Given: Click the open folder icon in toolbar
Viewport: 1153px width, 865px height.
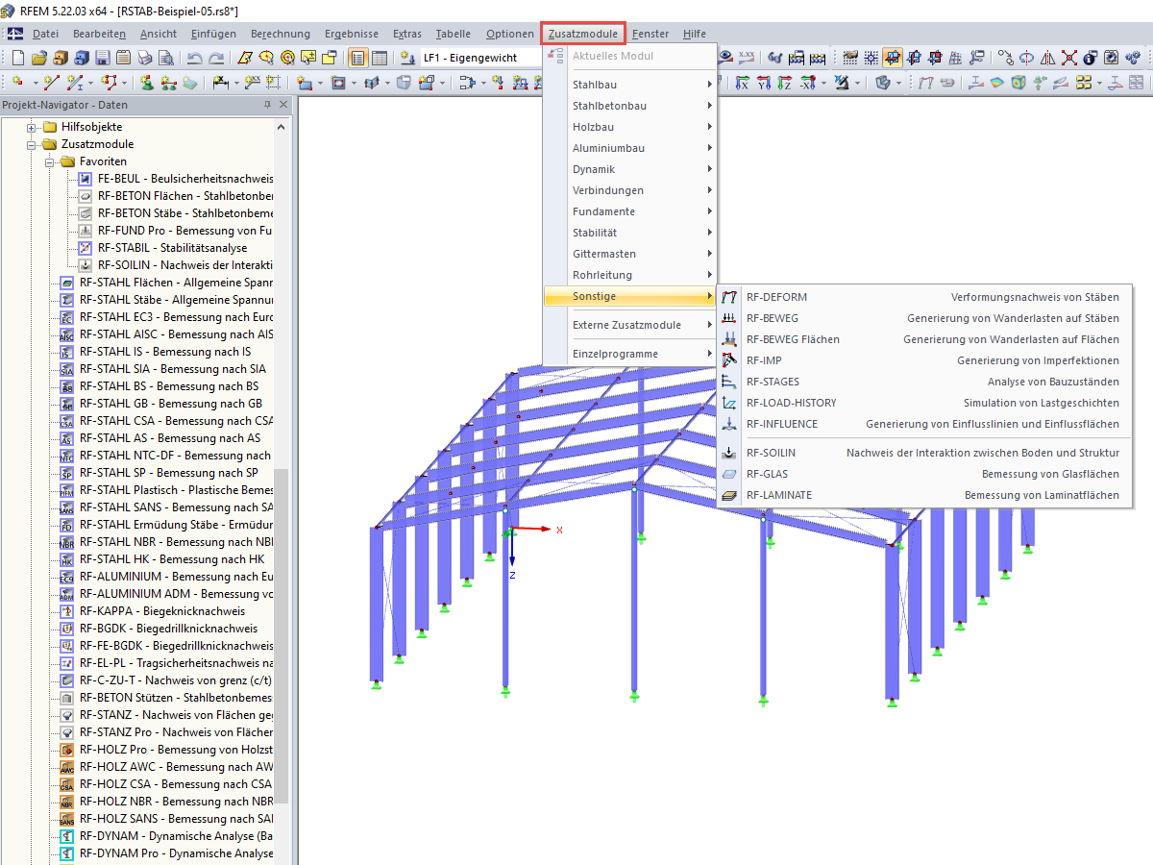Looking at the screenshot, I should (x=39, y=58).
